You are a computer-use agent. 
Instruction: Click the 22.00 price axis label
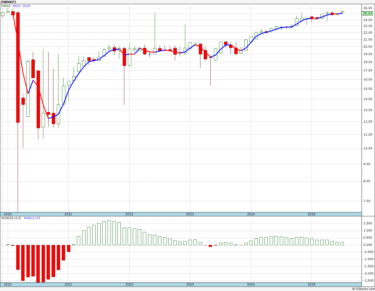pos(368,33)
